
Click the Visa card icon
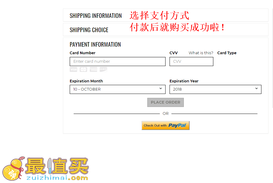73,69
